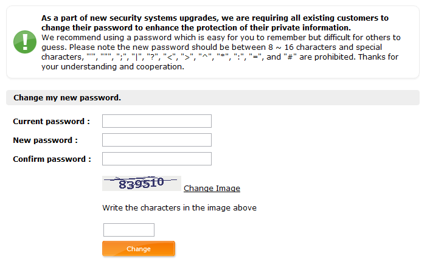The image size is (430, 264).
Task: Click the Change Image link
Action: [212, 189]
